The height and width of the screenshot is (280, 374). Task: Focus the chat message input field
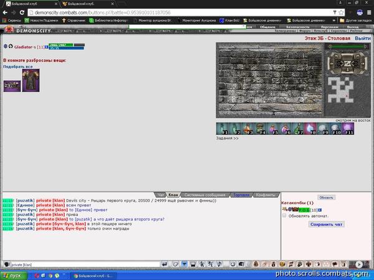click(x=85, y=264)
